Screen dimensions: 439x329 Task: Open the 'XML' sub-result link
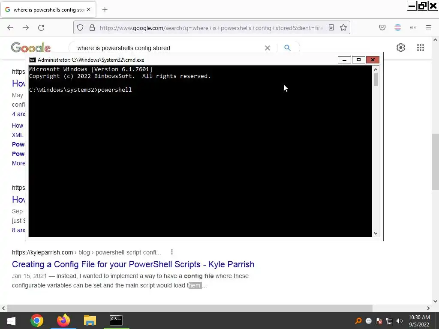point(18,135)
